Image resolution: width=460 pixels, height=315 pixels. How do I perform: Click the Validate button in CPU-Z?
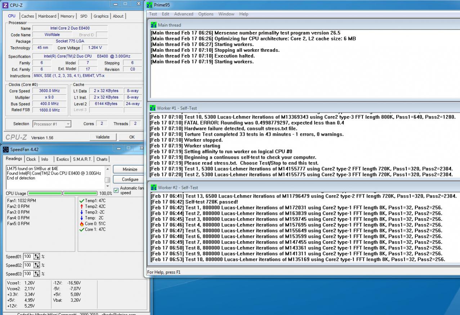[x=103, y=137]
